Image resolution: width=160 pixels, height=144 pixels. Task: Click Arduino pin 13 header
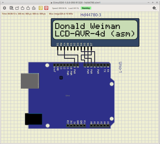(61, 65)
